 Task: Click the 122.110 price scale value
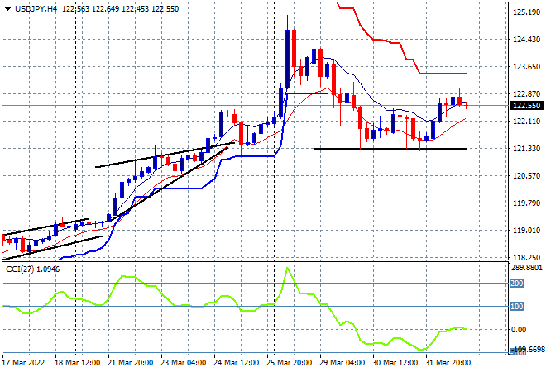[526, 121]
